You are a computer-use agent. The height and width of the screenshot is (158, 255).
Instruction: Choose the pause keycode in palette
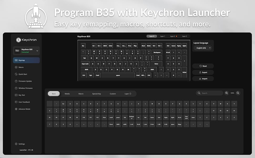[x=118, y=117]
